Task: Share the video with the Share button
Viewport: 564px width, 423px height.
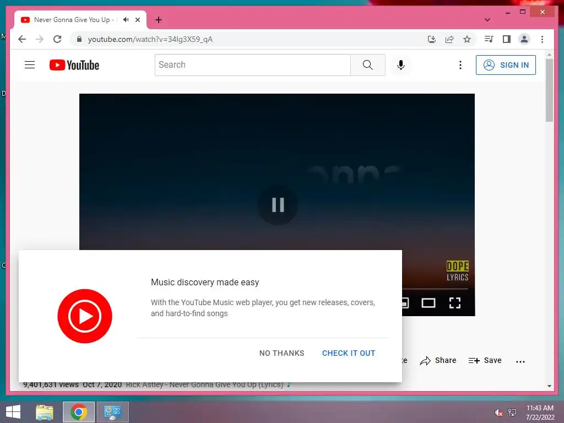Action: point(438,360)
